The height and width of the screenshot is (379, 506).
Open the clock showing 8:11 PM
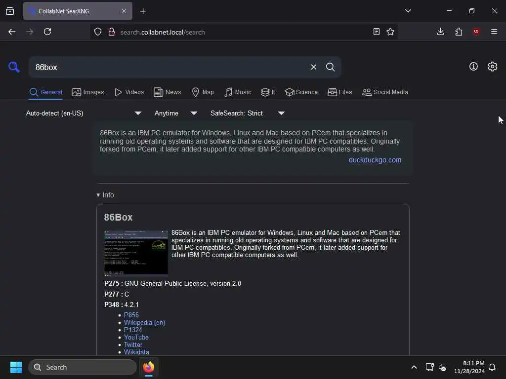tap(469, 367)
